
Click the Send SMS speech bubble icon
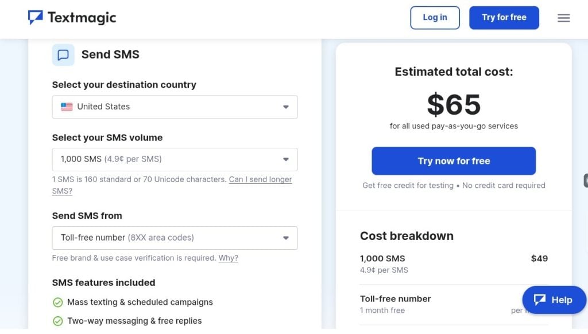click(63, 55)
